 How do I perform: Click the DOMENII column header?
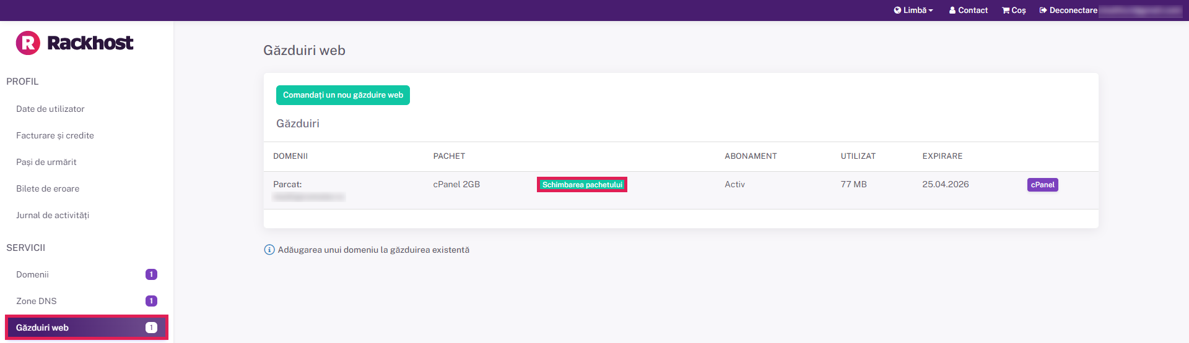pyautogui.click(x=290, y=156)
